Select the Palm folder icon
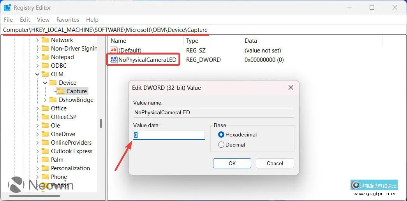The height and width of the screenshot is (201, 407). pos(45,159)
